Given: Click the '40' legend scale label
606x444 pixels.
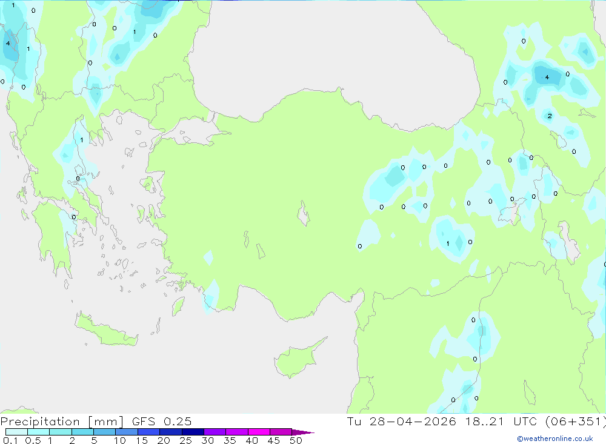Looking at the screenshot, I should tap(252, 440).
